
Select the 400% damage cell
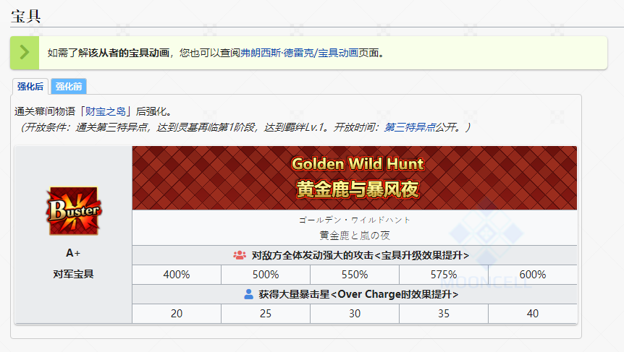point(177,275)
